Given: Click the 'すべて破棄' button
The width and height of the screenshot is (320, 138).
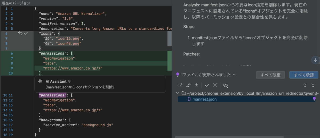Looking at the screenshot, I should click(270, 75).
